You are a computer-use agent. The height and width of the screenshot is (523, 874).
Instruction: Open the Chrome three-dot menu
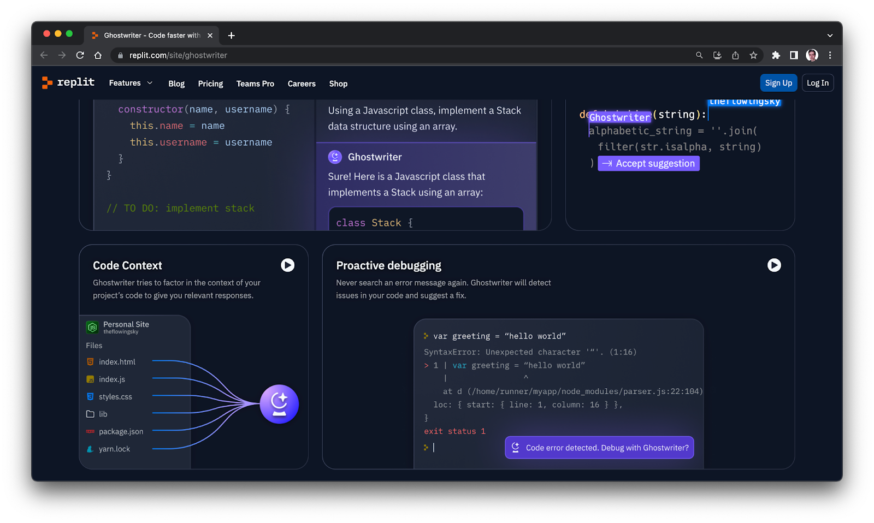[830, 55]
